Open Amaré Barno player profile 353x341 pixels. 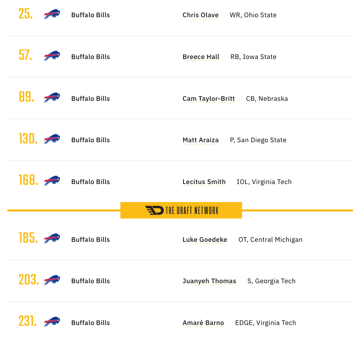click(203, 323)
